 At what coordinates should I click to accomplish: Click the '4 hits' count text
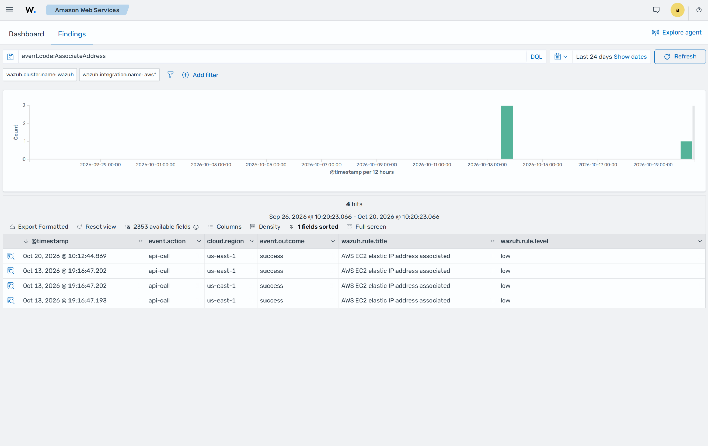point(354,204)
